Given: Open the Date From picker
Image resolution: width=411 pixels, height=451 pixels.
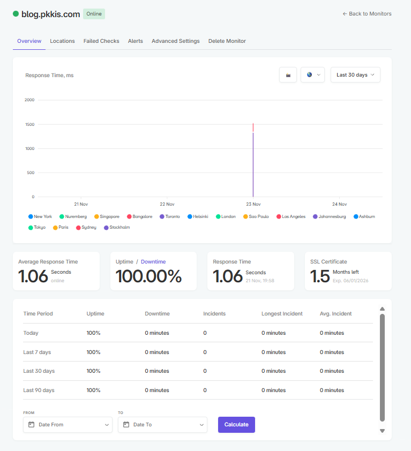Looking at the screenshot, I should 68,425.
